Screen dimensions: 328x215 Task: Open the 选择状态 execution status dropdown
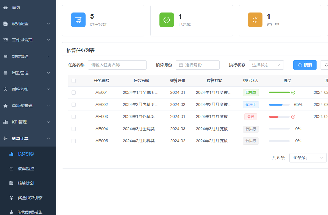(266, 65)
